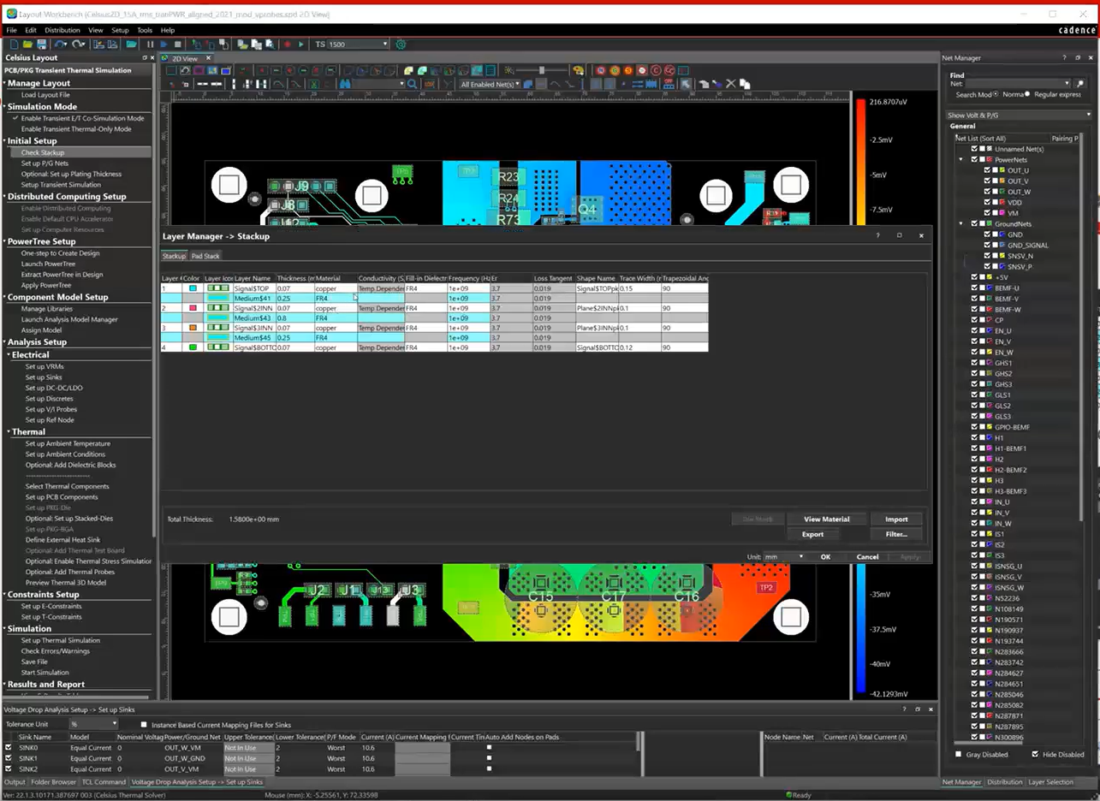Click the Redo arrow icon
1100x801 pixels.
[78, 44]
